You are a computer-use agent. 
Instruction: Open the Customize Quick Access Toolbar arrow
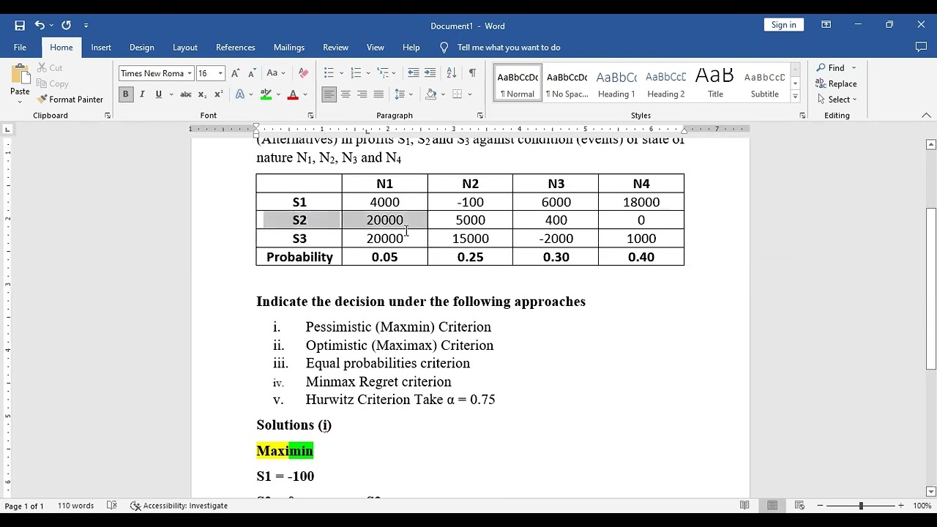(86, 26)
